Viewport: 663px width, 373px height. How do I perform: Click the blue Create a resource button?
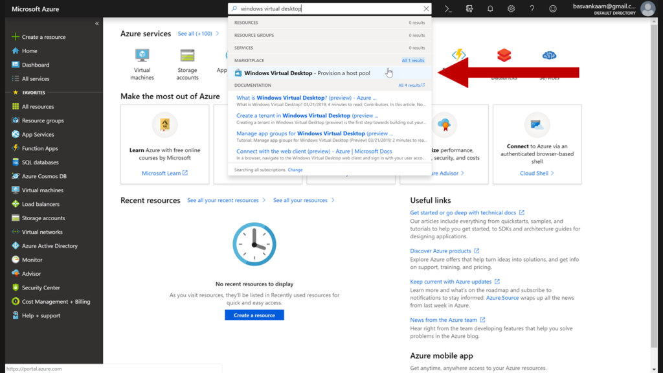click(x=254, y=315)
